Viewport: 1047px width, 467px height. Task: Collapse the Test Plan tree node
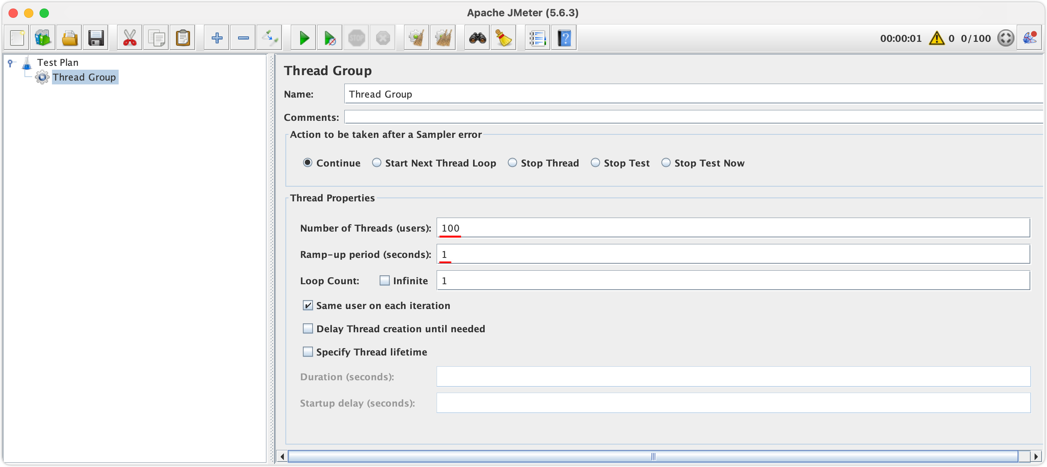10,62
